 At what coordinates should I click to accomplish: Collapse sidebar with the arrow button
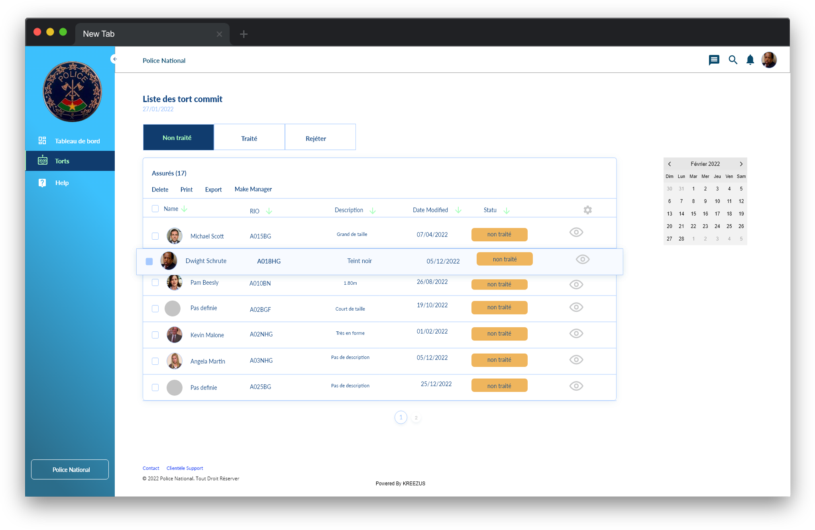(114, 59)
